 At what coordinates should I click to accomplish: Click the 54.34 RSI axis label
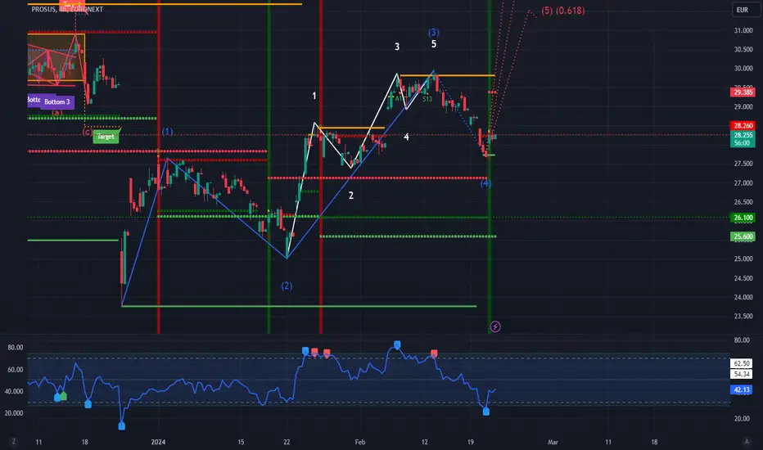click(x=742, y=374)
